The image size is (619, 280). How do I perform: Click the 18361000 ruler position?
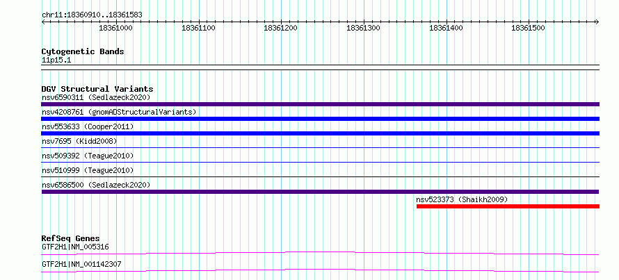pyautogui.click(x=115, y=28)
